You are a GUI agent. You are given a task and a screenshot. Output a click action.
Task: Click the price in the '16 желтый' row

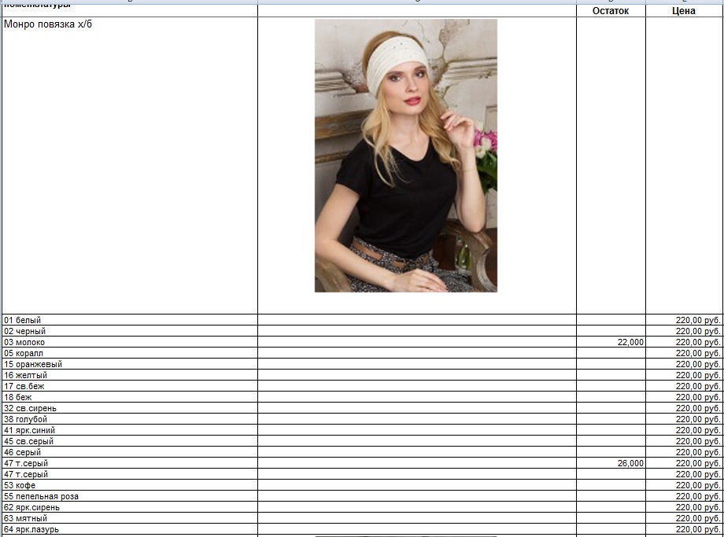click(698, 375)
